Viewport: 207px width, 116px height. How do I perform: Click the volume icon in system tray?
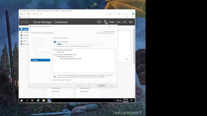coord(120,101)
